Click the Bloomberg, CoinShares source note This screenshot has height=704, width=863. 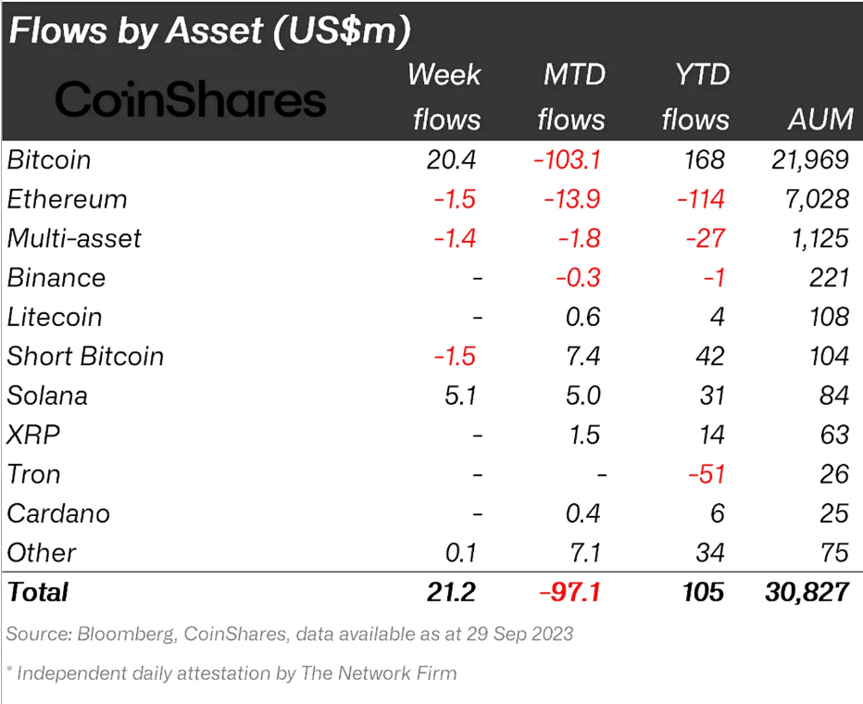coord(289,635)
